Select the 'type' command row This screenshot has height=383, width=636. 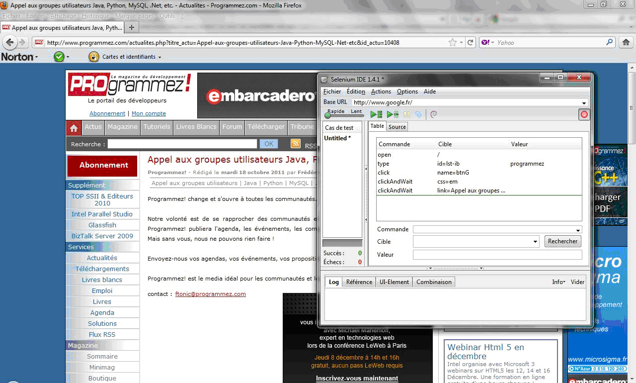coord(479,164)
